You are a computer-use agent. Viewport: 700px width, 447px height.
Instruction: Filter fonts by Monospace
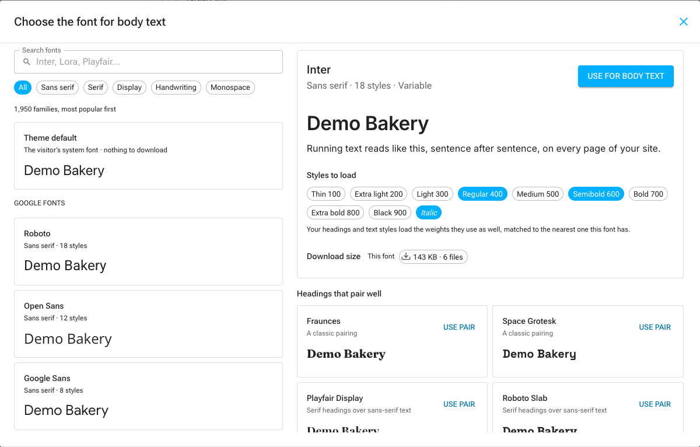tap(230, 88)
